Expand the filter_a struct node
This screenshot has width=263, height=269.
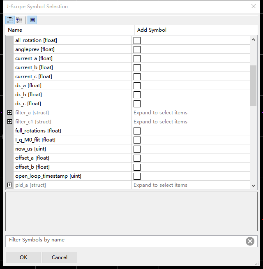point(10,113)
